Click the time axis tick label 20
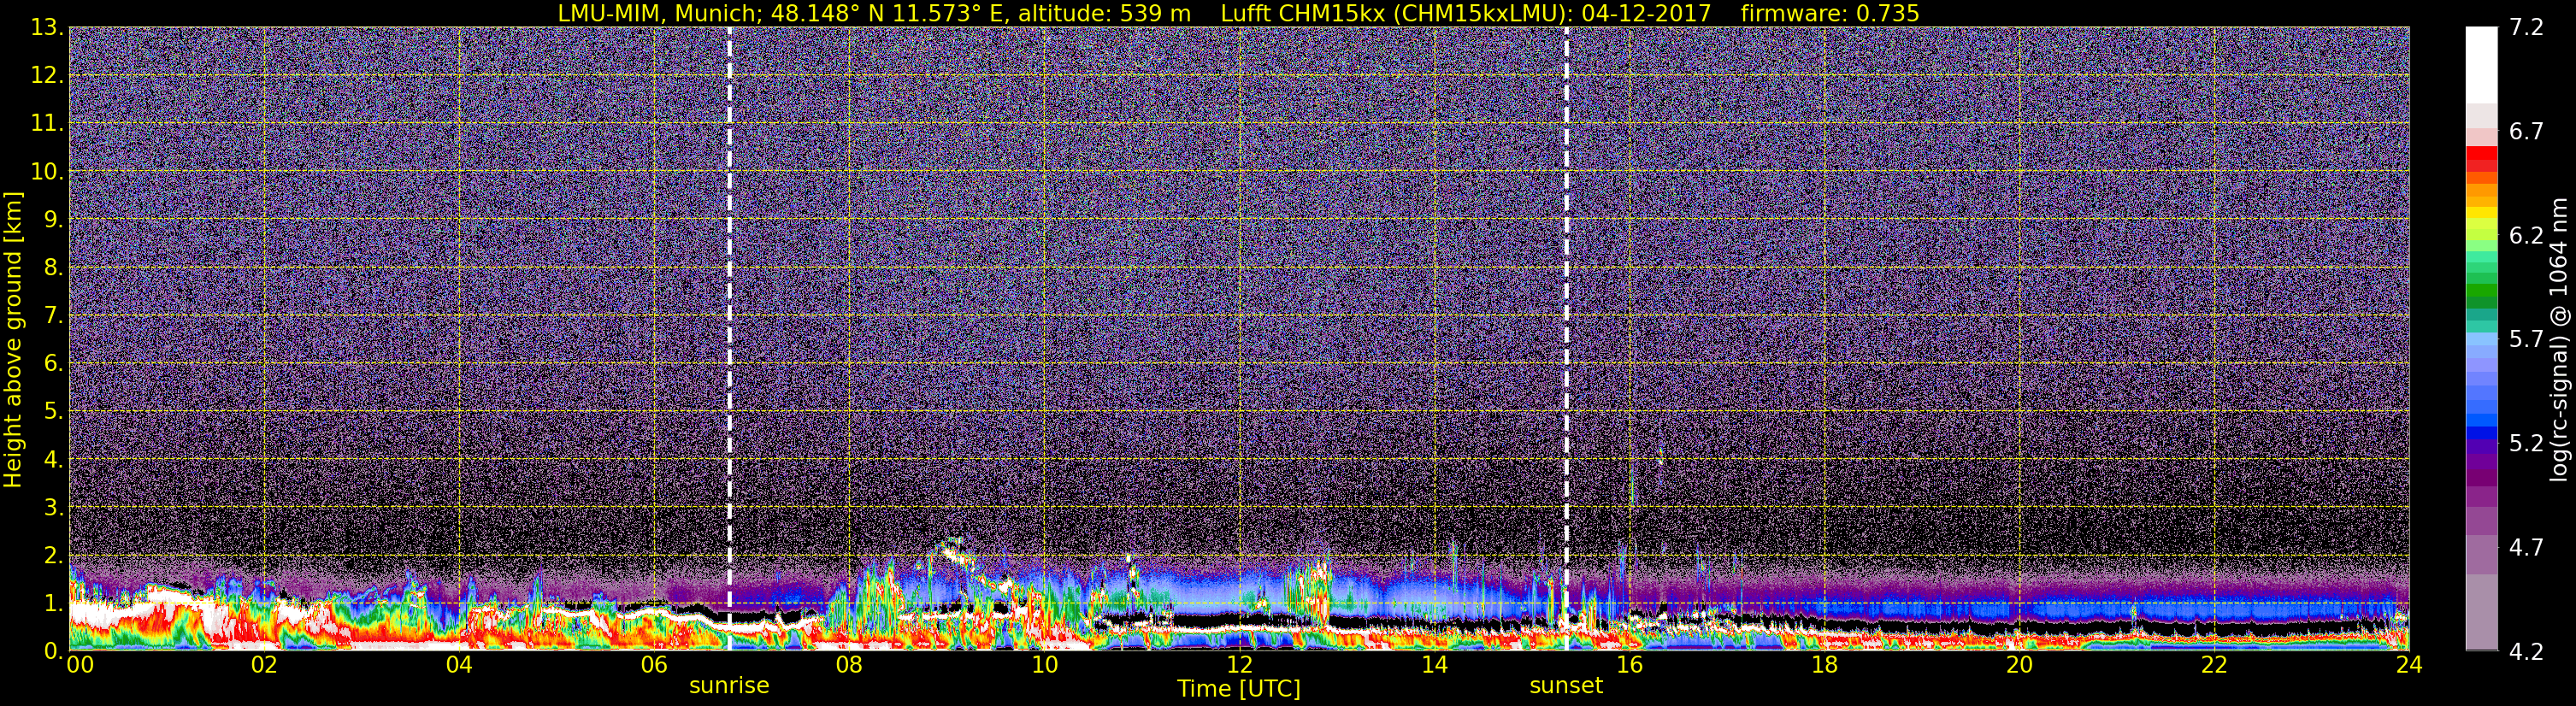Screen dimensions: 2576x706 2019,665
